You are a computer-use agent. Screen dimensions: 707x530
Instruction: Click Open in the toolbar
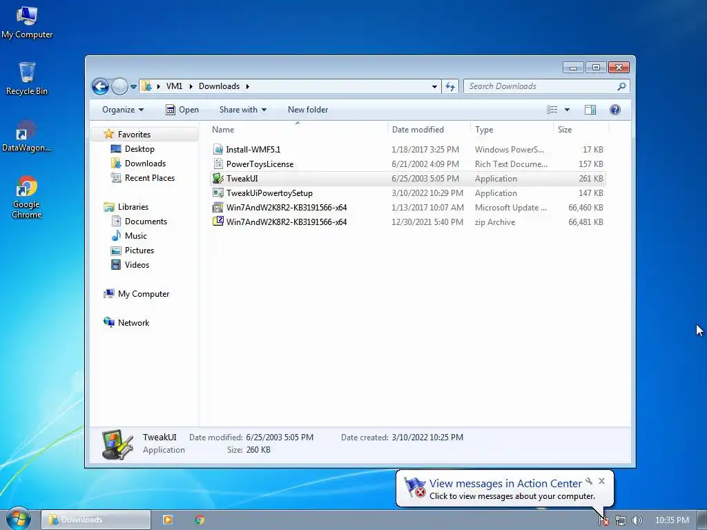point(182,110)
